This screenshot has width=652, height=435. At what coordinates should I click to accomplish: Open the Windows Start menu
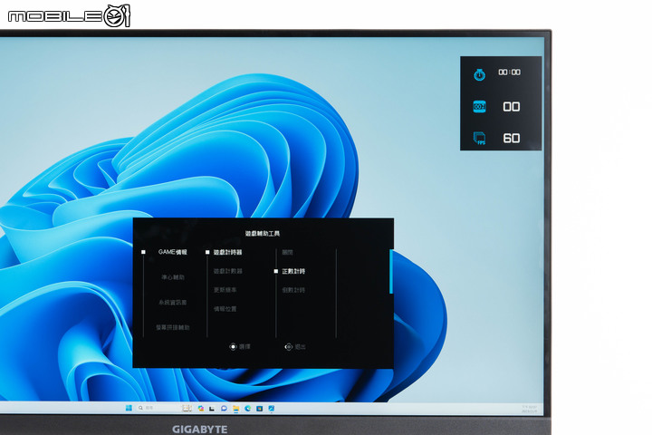pos(129,408)
